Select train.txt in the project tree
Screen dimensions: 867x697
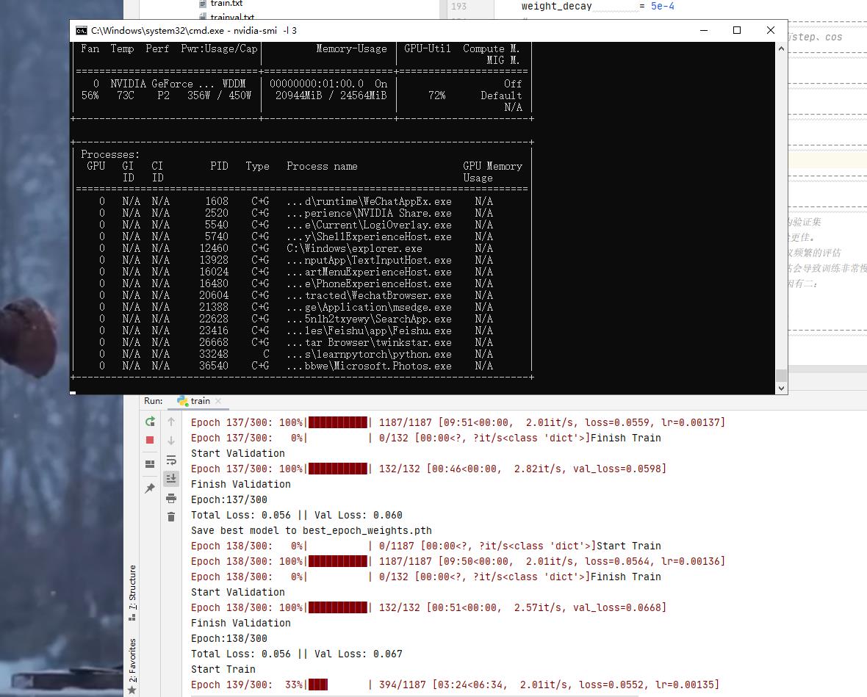pyautogui.click(x=226, y=4)
